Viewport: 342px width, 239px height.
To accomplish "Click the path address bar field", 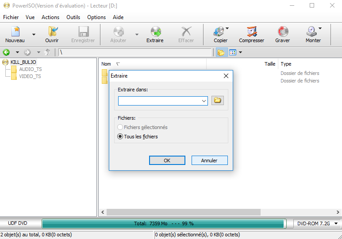I will 135,52.
